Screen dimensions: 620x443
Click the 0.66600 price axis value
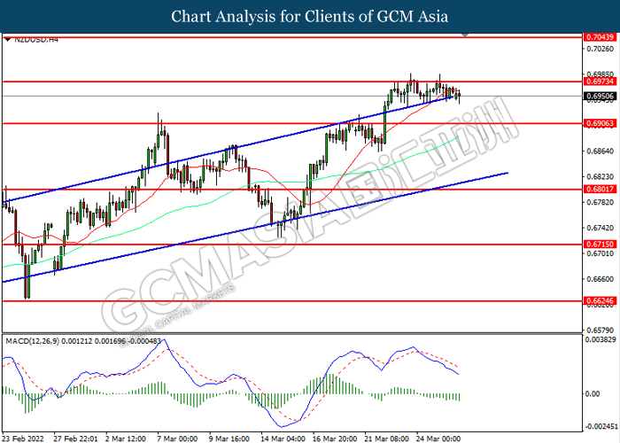601,279
